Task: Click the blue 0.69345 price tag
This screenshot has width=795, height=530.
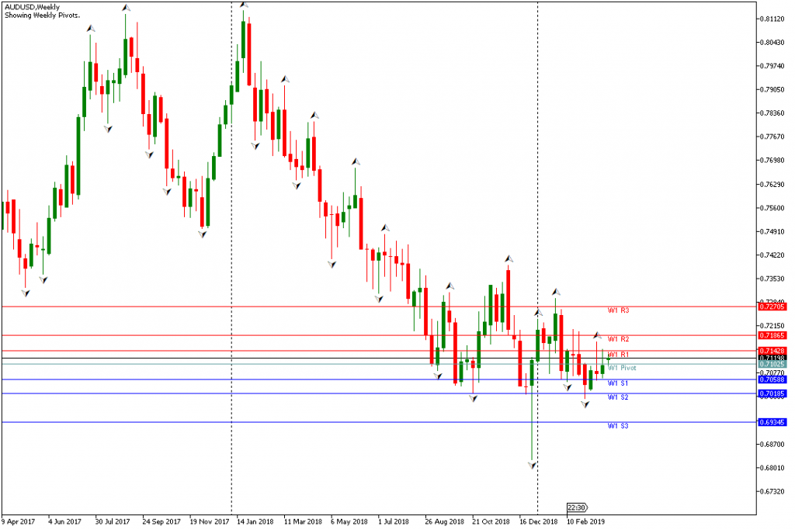Action: point(772,422)
